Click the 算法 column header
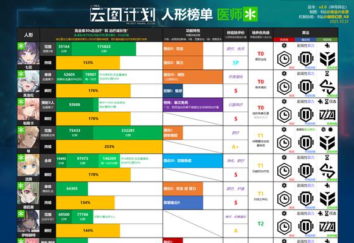 [x=305, y=33]
